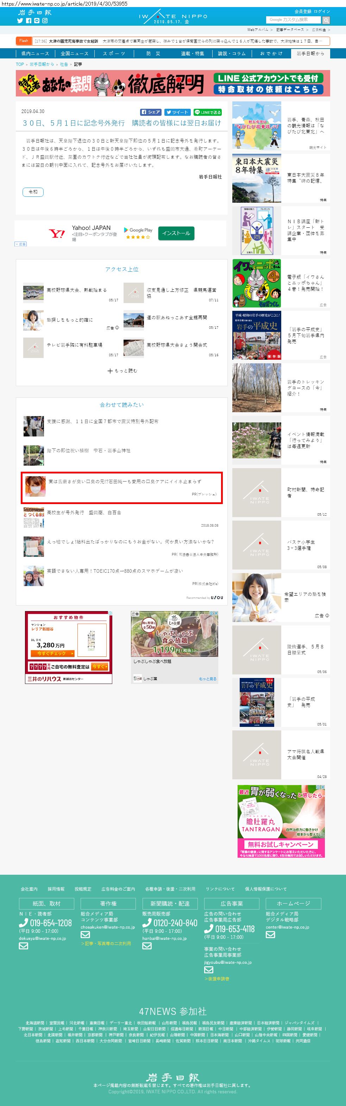Open 岩手のトレッキングコース sidebar card

281,388
